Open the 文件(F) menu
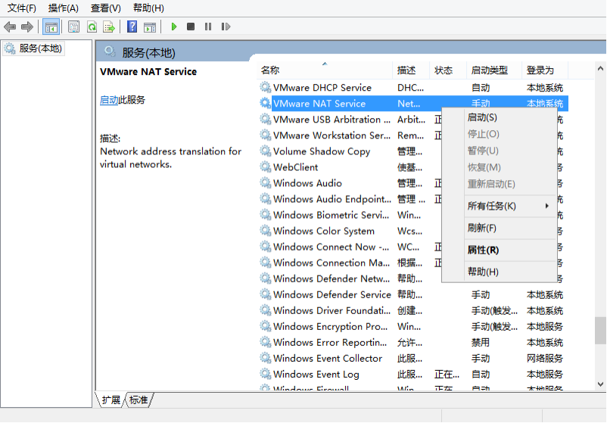Image resolution: width=607 pixels, height=423 pixels. 22,8
